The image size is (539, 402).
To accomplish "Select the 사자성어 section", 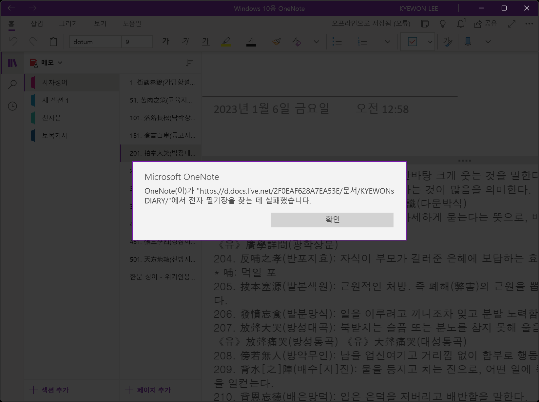I will tap(72, 82).
